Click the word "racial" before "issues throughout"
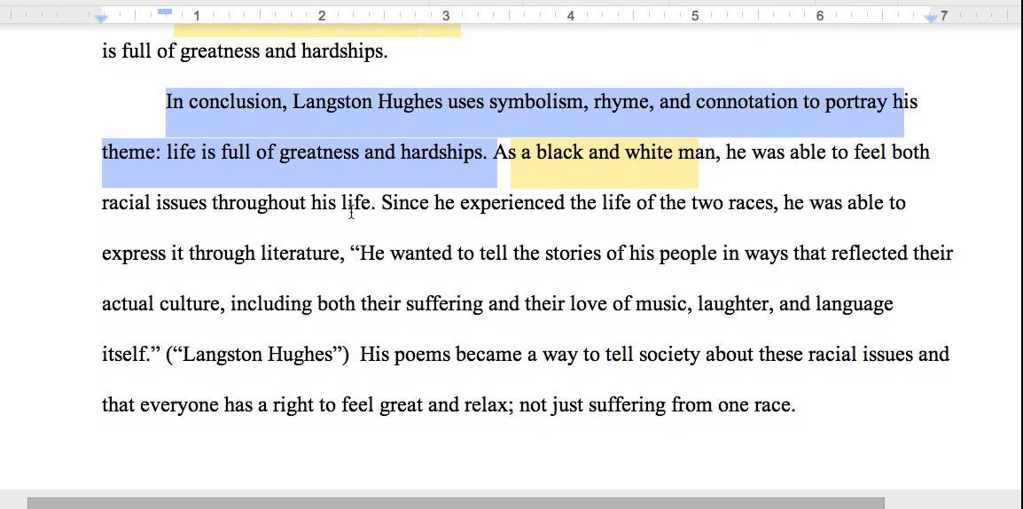Viewport: 1023px width, 509px height. click(x=126, y=203)
